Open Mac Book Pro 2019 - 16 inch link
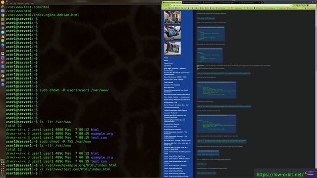 (174, 80)
